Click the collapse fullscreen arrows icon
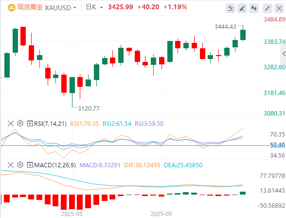 point(268,8)
